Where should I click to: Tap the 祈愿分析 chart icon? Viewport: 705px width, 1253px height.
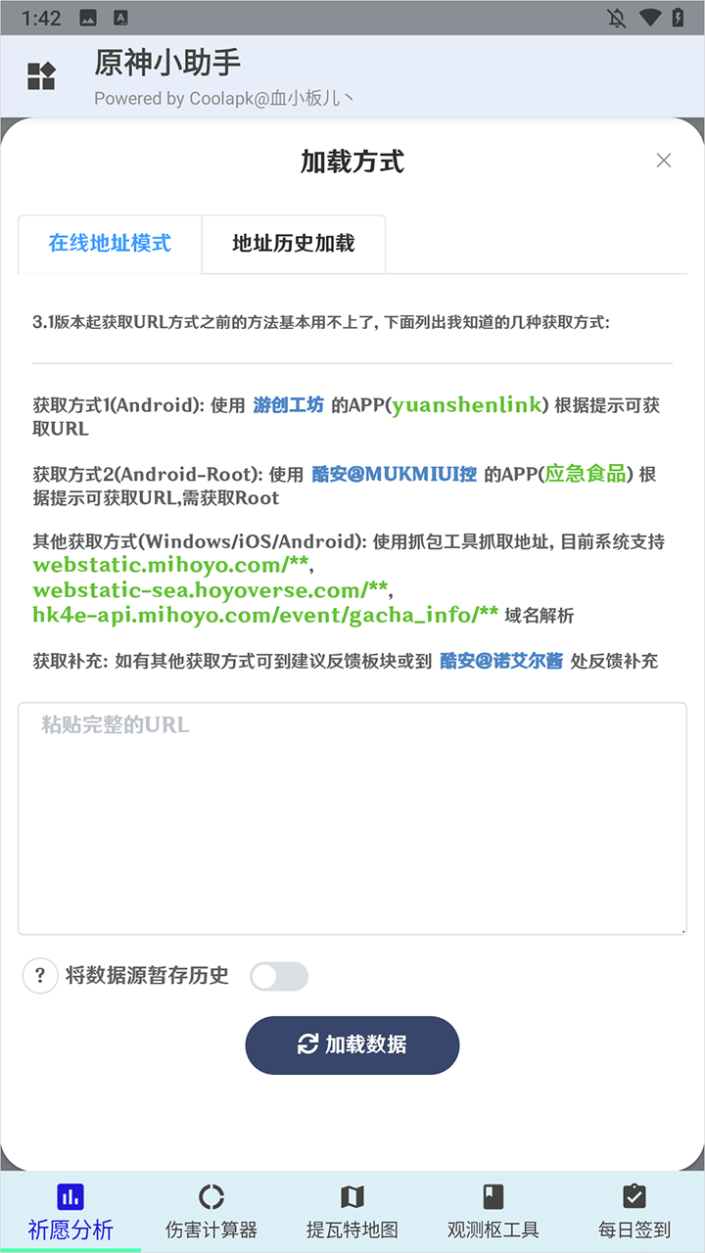coord(70,1195)
